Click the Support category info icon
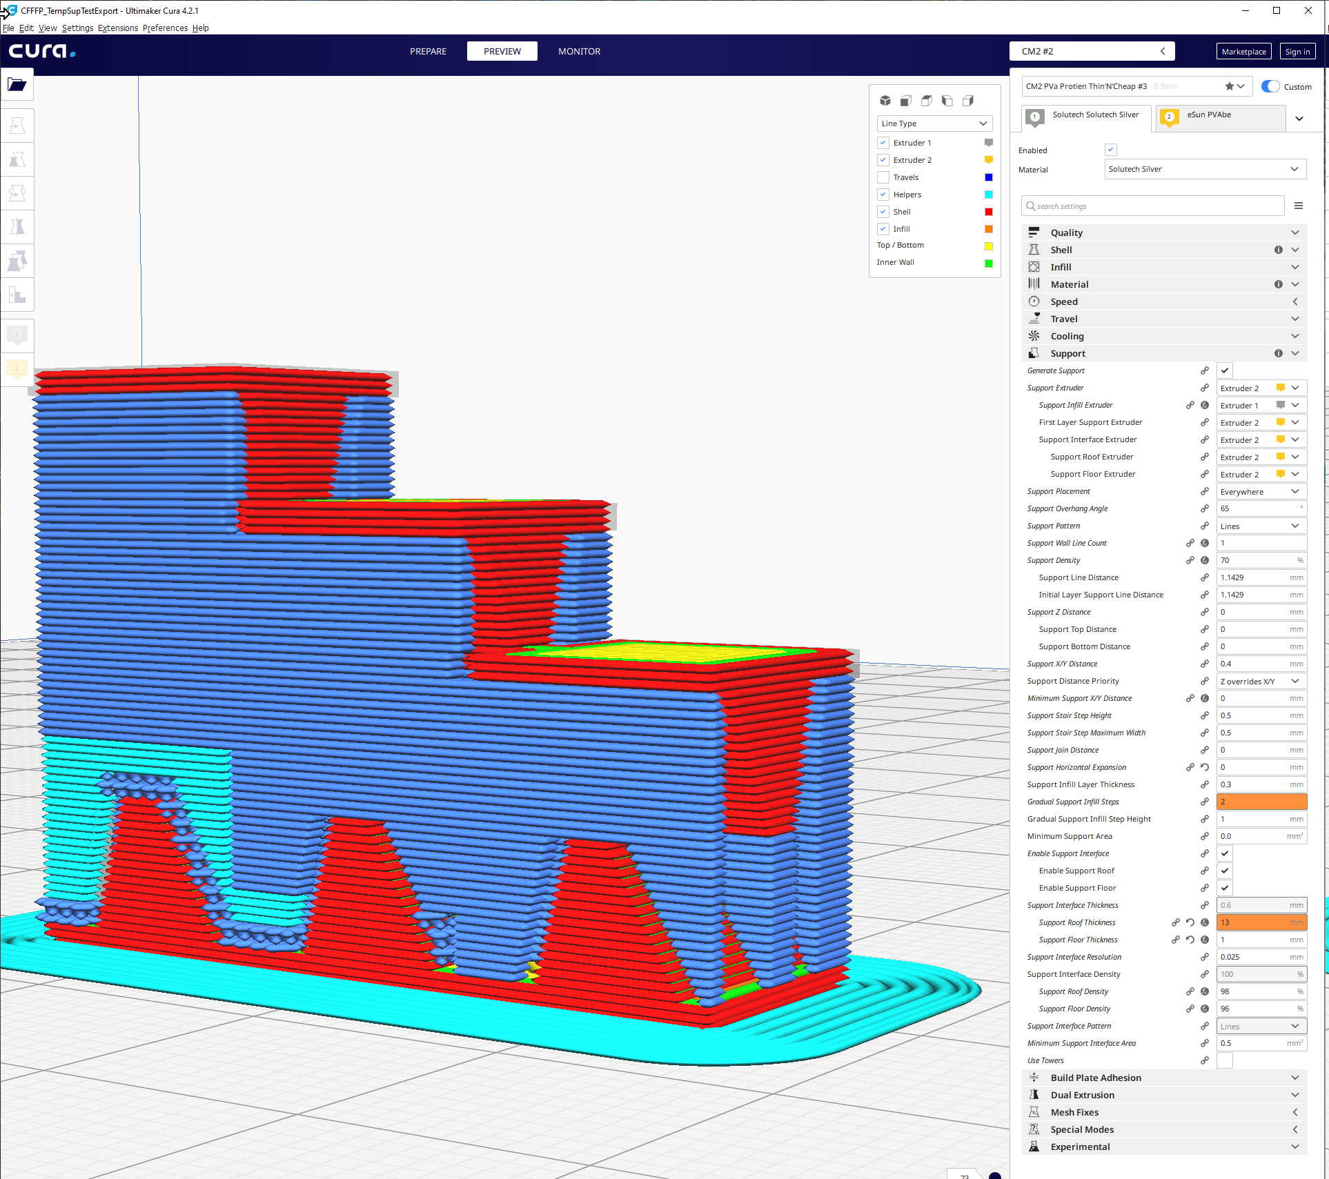Screen dimensions: 1329x1179 click(1278, 353)
